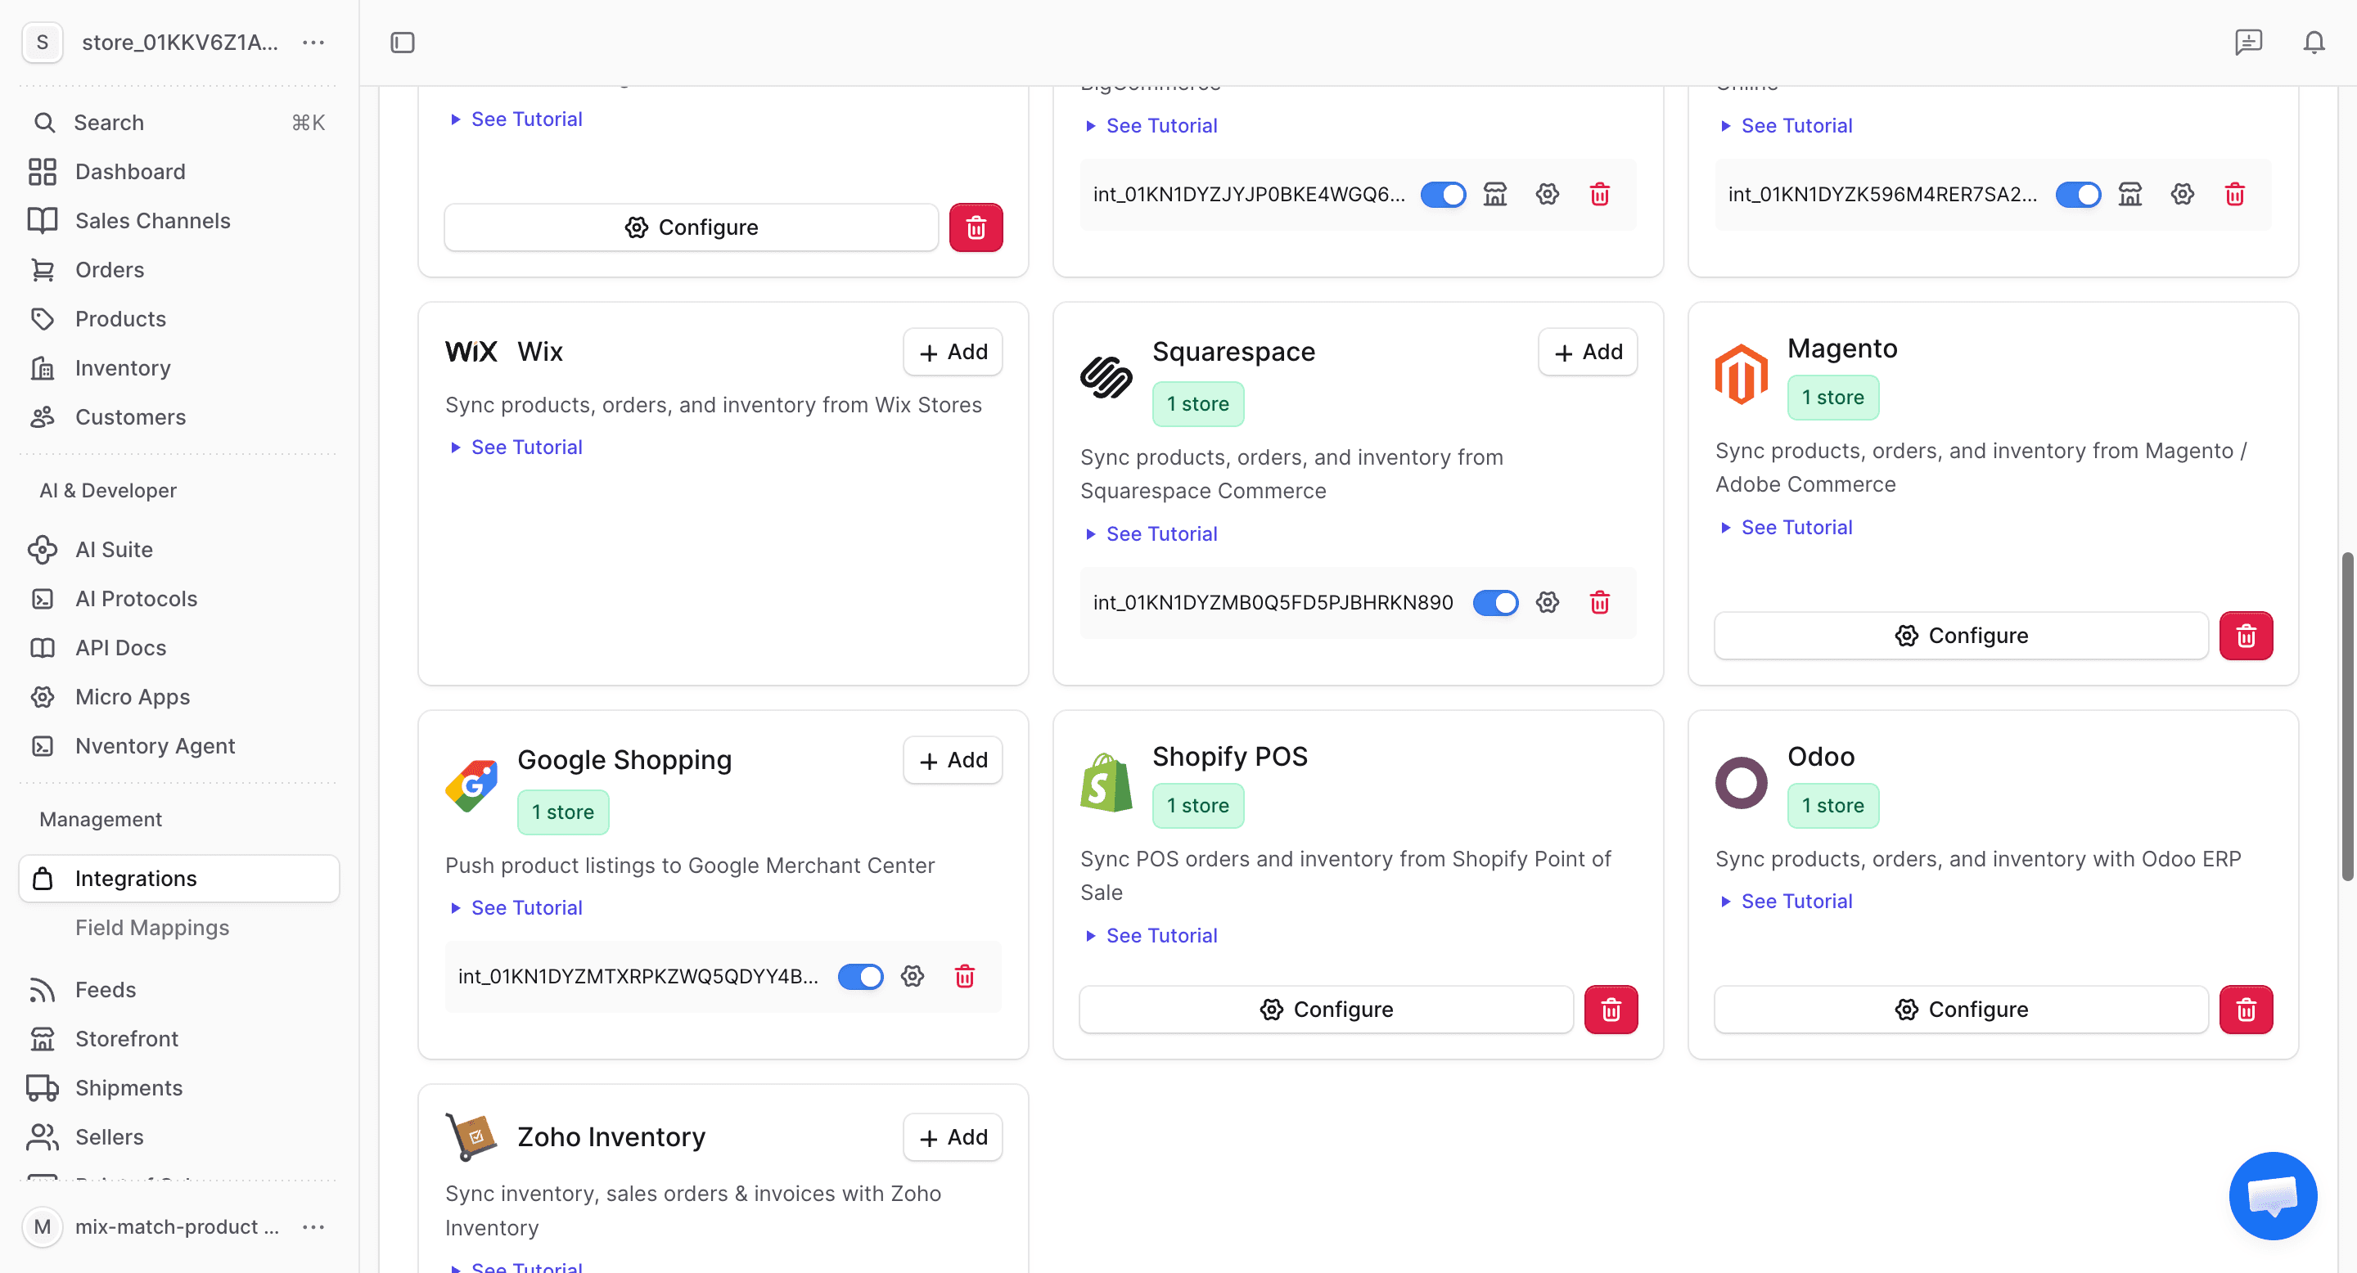Add a Zoho Inventory integration
The image size is (2357, 1273).
953,1138
